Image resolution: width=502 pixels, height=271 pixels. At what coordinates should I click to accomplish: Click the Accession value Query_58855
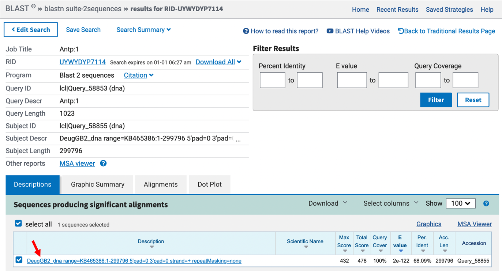point(473,261)
